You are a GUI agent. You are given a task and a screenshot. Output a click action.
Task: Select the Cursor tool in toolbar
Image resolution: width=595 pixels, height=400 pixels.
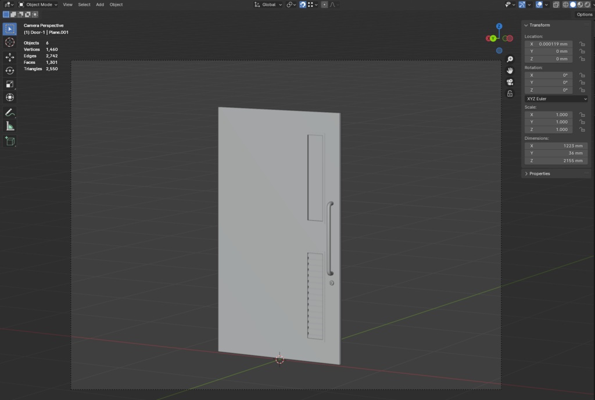coord(10,42)
